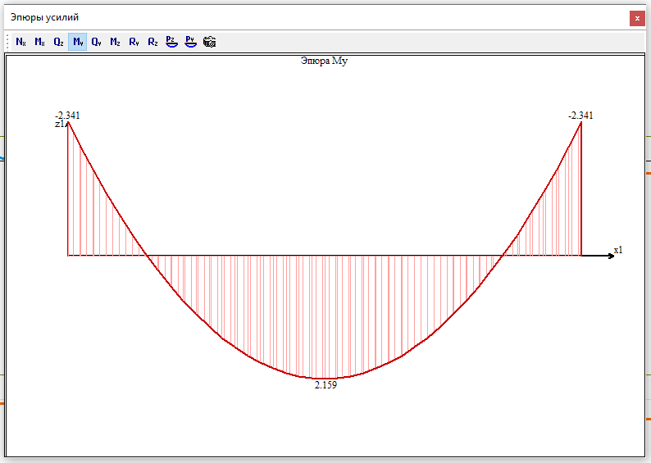Close the Эпюры усилий window
The width and height of the screenshot is (651, 463).
[x=637, y=18]
